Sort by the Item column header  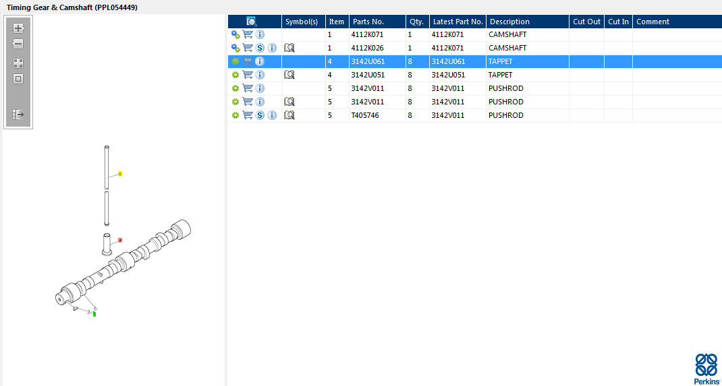coord(337,22)
